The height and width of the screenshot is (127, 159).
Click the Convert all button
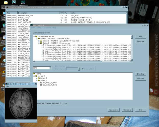127,110
